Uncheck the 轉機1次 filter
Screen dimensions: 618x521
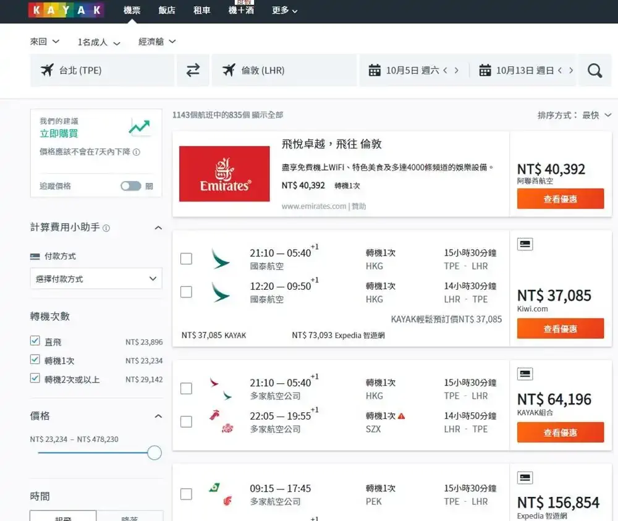tap(35, 360)
